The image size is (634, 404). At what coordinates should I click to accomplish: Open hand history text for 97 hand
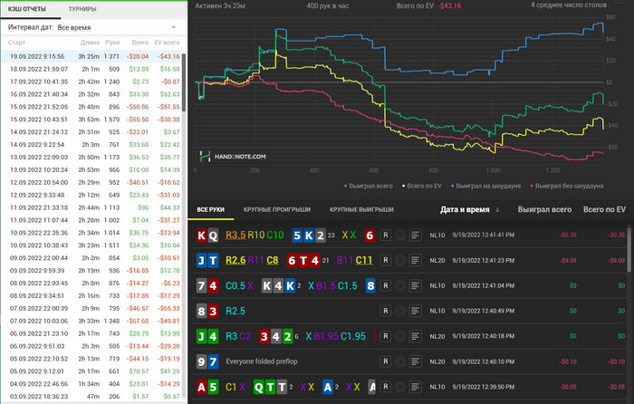pyautogui.click(x=415, y=361)
